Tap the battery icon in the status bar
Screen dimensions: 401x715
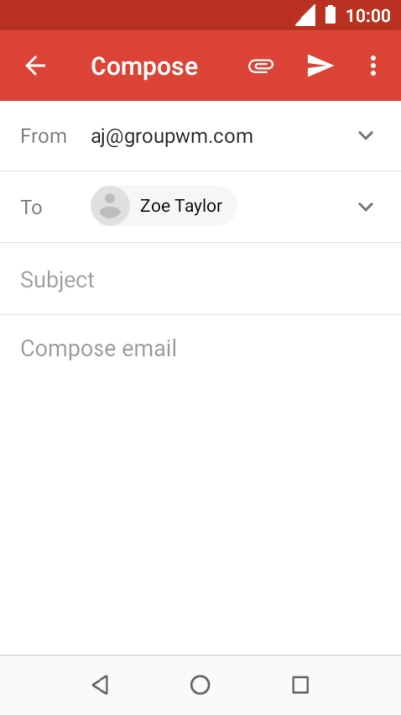(x=330, y=15)
